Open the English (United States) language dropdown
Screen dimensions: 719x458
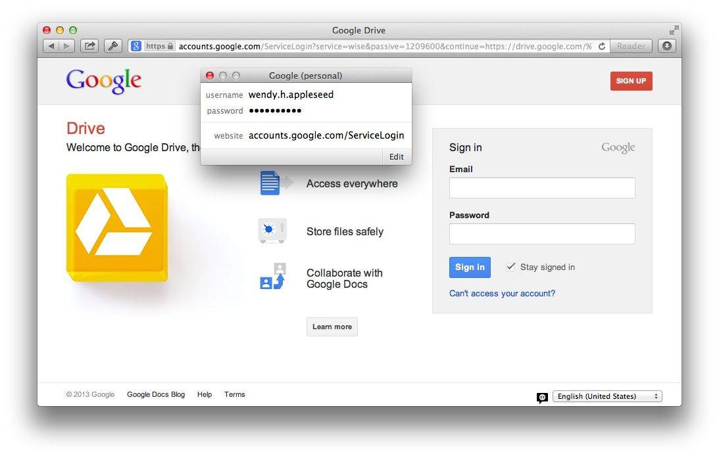pos(607,396)
